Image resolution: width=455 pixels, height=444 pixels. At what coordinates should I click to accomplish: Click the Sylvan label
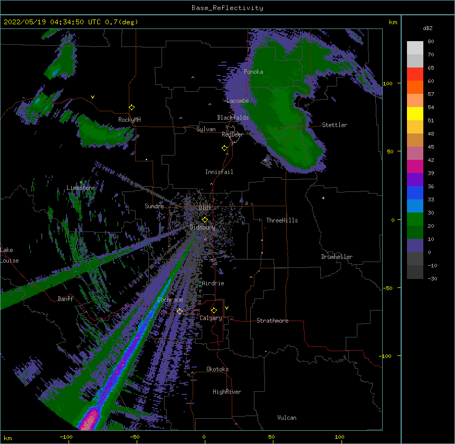click(206, 129)
